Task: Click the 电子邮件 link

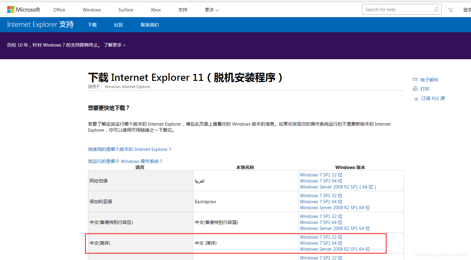Action: point(429,80)
